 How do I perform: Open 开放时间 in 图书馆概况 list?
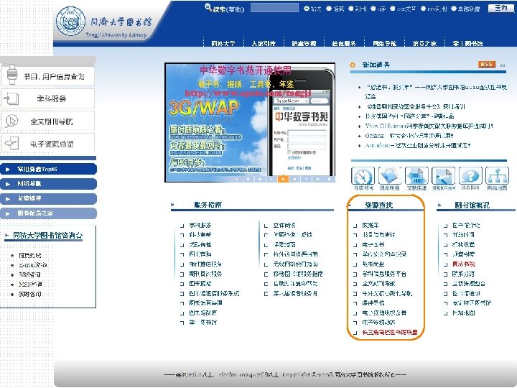(463, 235)
